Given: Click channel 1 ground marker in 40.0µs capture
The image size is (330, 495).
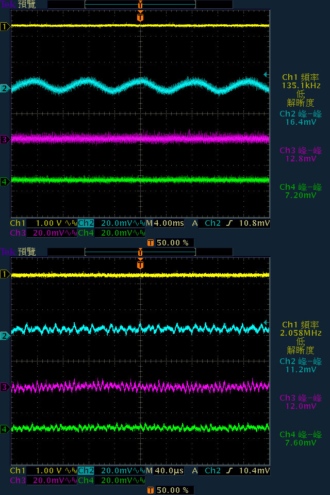Looking at the screenshot, I should click(x=5, y=274).
